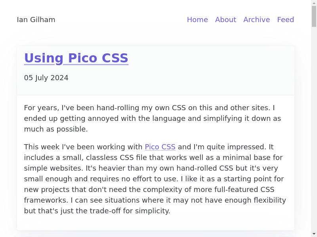Viewport: 317px width, 237px height.
Task: Click the scrollbar up arrow
Action: pos(314,3)
